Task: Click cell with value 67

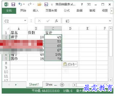Action: [53, 50]
